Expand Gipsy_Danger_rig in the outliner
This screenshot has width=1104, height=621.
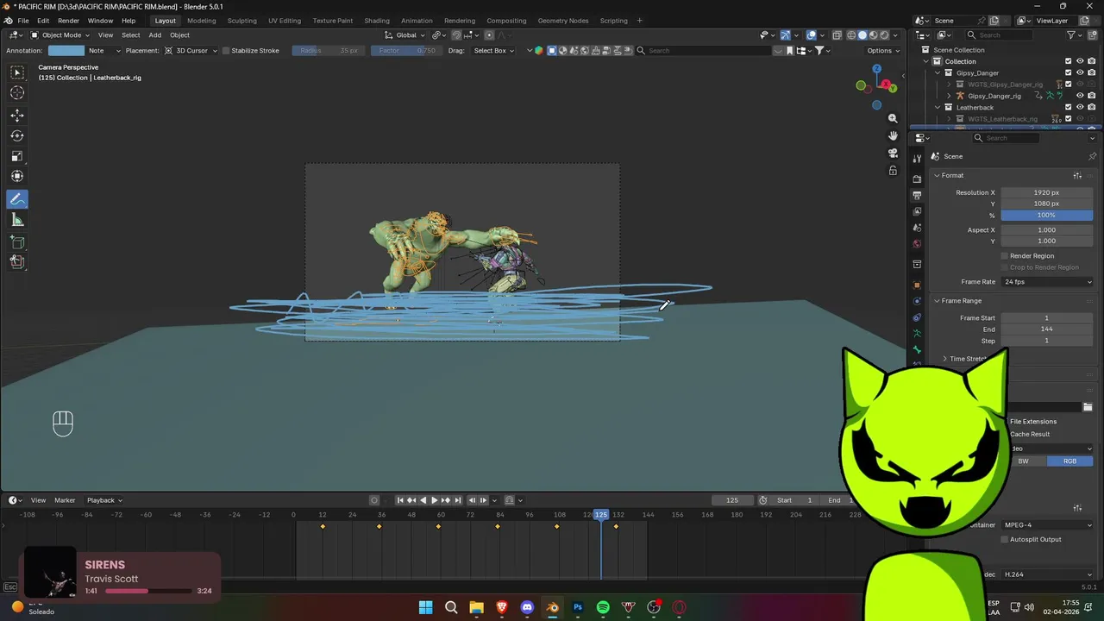pos(949,96)
